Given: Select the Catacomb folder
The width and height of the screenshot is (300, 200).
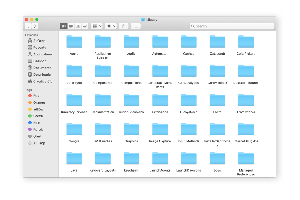Looking at the screenshot, I should 217,45.
